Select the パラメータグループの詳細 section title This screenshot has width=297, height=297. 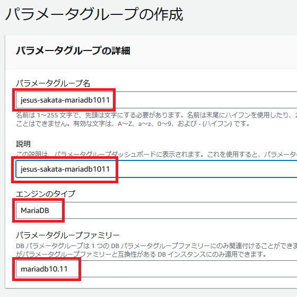[73, 50]
